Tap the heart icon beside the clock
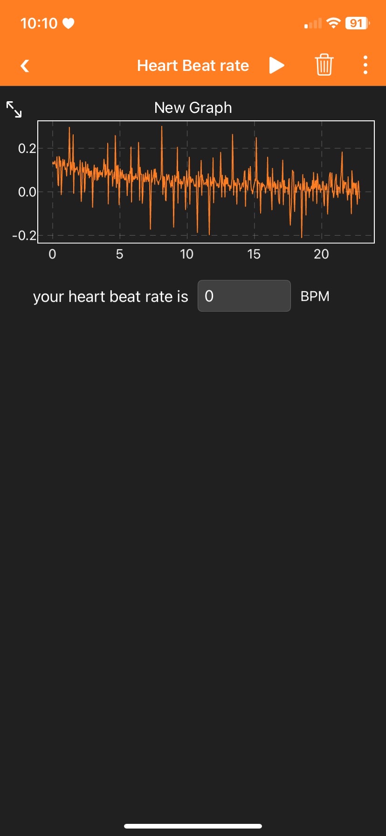The image size is (386, 836). pos(69,23)
